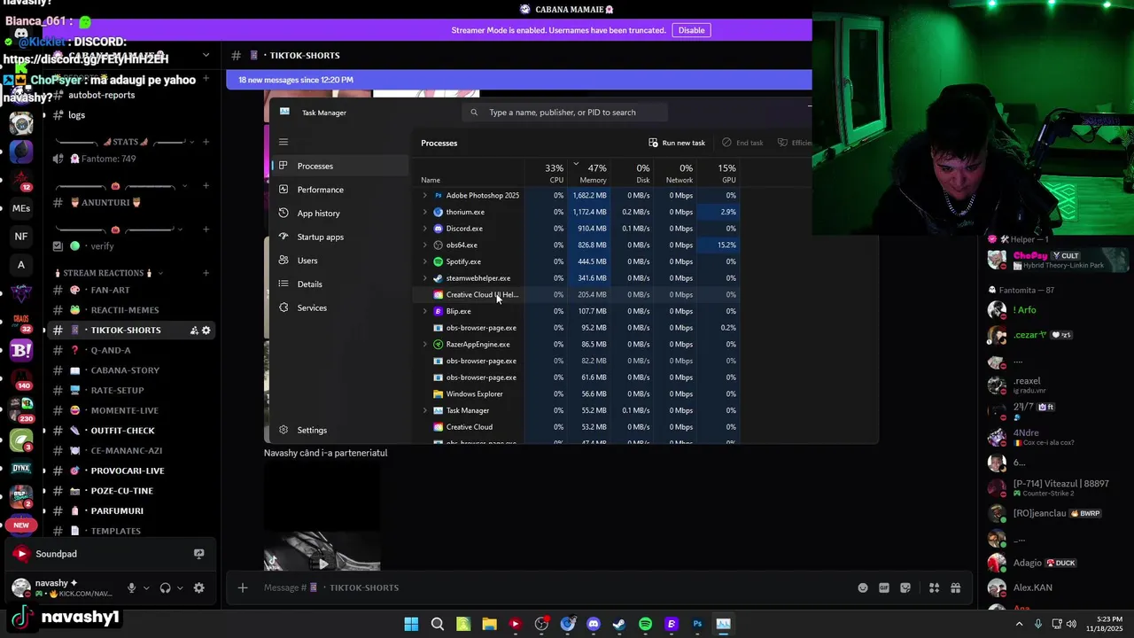
Task: Open TIKTOK-SHORTS channel settings gear
Action: (x=206, y=331)
